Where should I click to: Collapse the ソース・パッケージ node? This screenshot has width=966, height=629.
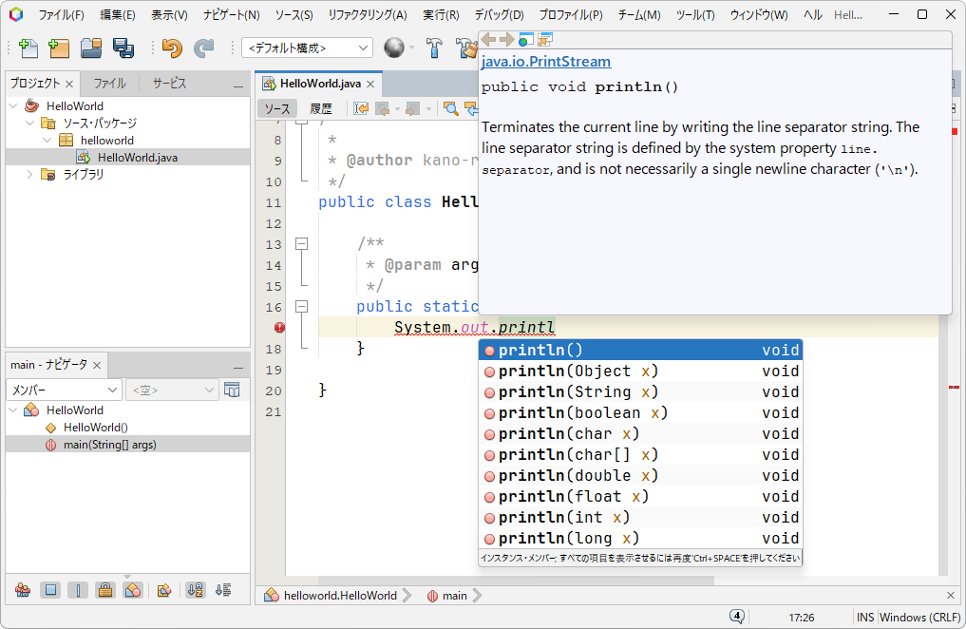pyautogui.click(x=29, y=124)
